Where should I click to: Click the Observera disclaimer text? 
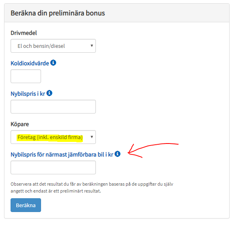(92, 187)
